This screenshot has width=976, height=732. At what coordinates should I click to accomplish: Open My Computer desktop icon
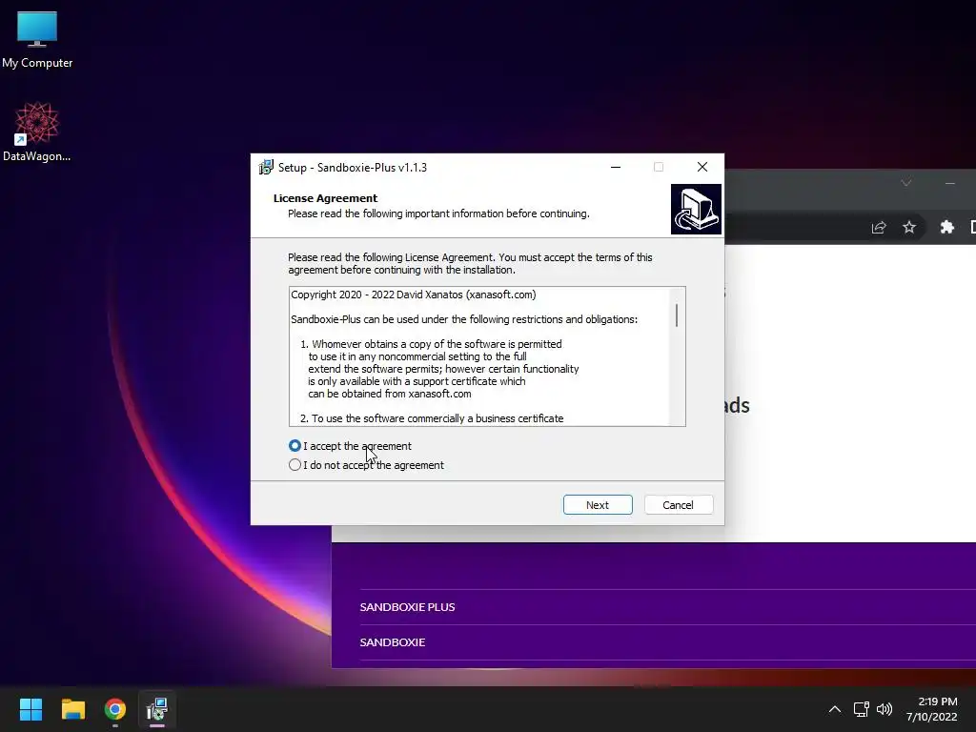(37, 40)
